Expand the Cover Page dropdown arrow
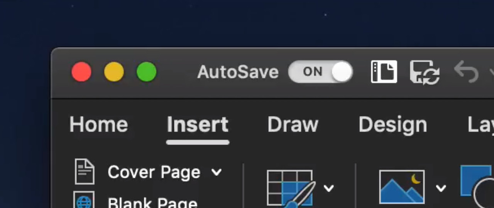The image size is (494, 208). tap(217, 172)
